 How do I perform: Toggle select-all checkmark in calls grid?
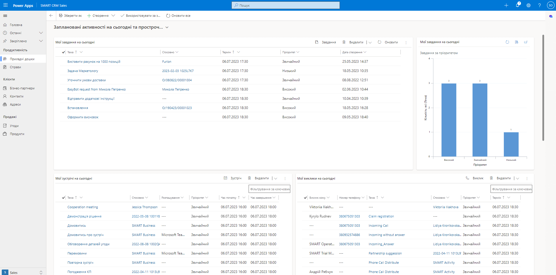pyautogui.click(x=305, y=198)
